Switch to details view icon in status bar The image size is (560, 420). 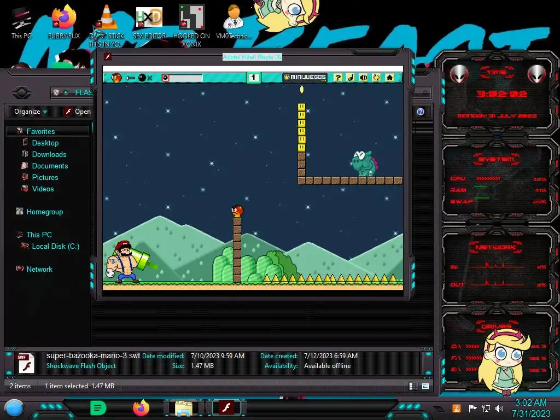pos(413,386)
